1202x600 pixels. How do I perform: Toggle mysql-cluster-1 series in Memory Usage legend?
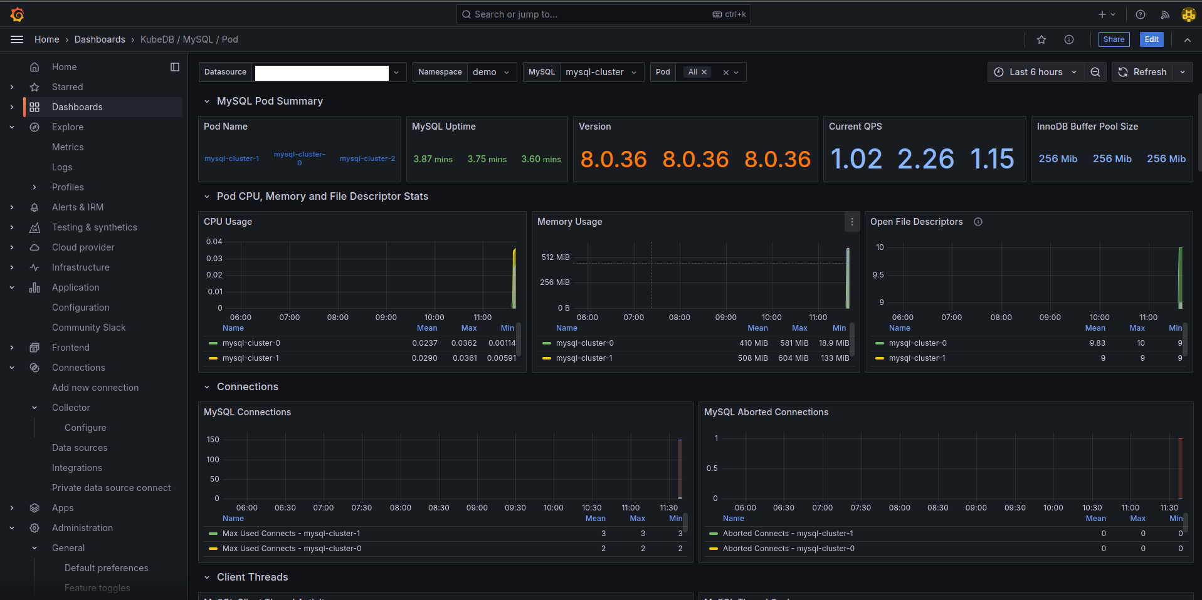coord(585,358)
